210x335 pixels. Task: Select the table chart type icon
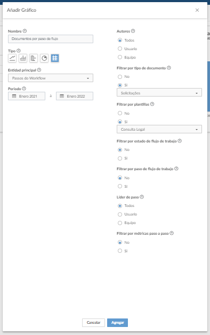55,58
